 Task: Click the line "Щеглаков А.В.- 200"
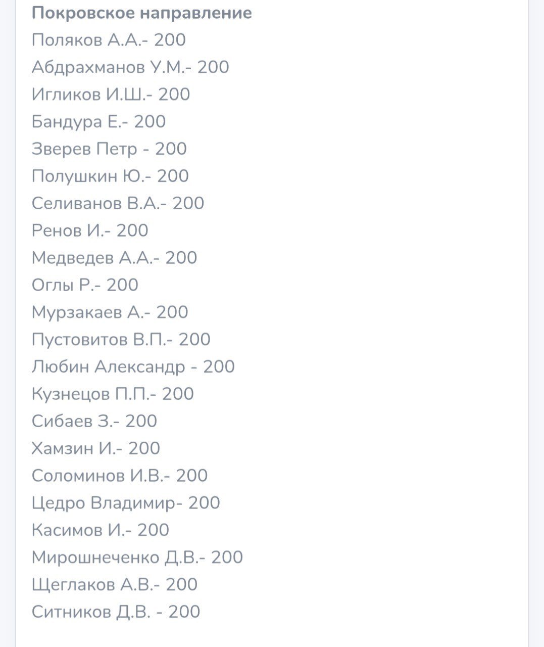[x=114, y=585]
